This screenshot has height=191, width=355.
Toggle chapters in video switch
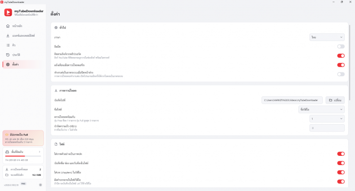coord(341,172)
